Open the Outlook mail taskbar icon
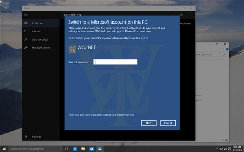 (x=91, y=149)
